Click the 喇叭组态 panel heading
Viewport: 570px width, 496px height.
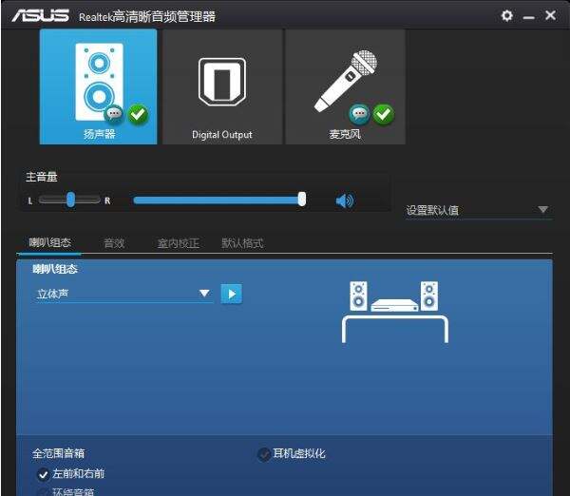coord(55,269)
